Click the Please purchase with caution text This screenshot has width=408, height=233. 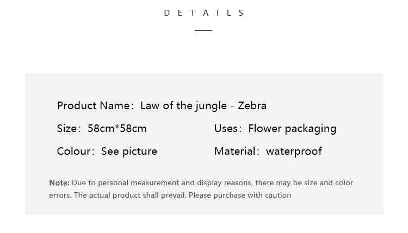[x=240, y=196]
